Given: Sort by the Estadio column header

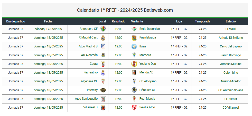Looking at the screenshot, I should (x=231, y=21).
